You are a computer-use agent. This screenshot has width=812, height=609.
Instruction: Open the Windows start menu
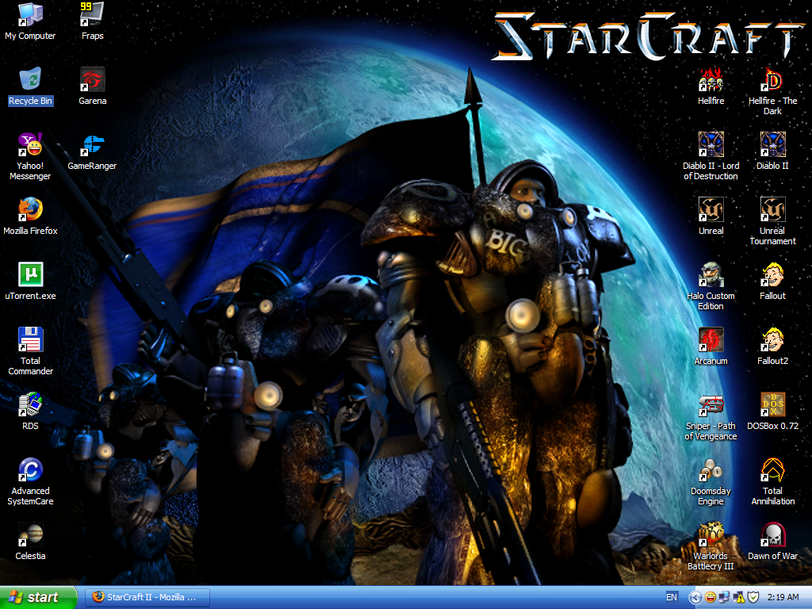[37, 597]
